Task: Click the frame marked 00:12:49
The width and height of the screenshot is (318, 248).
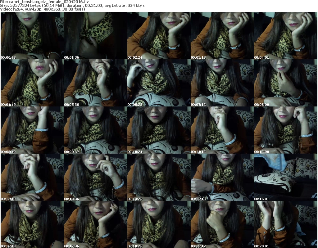Action: point(32,177)
